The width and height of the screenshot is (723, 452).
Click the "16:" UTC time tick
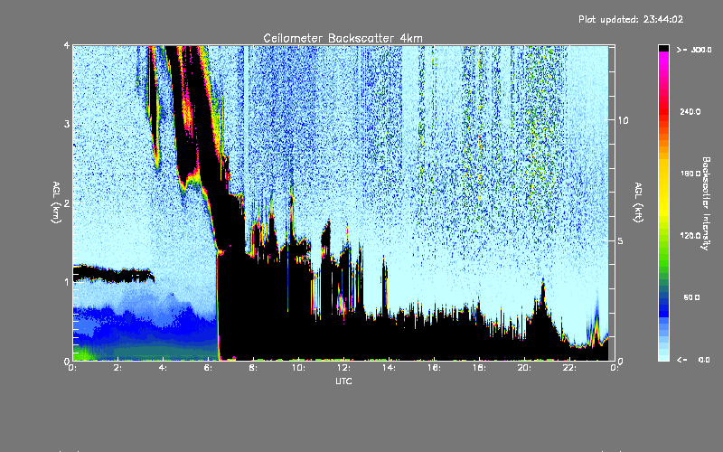434,368
